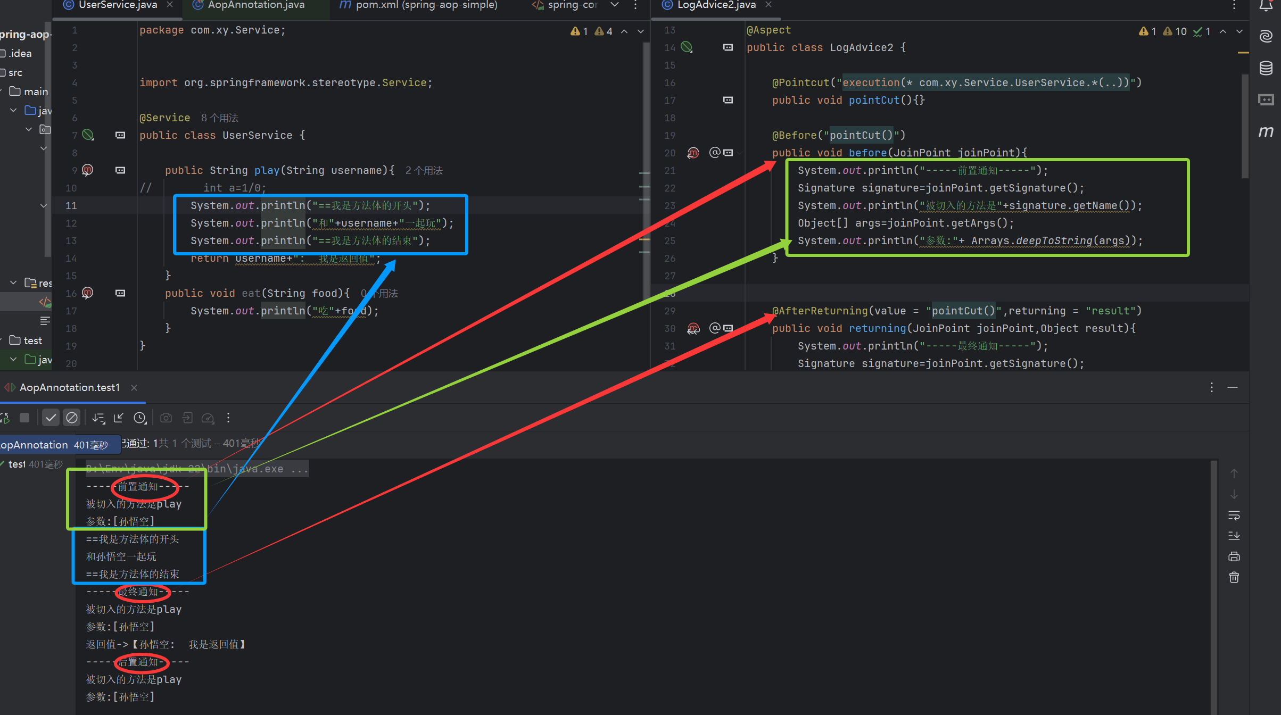Stop the running test
1281x715 pixels.
click(x=24, y=418)
